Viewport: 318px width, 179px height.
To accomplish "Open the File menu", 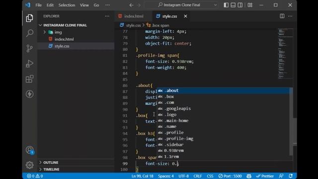I will 38,5.
